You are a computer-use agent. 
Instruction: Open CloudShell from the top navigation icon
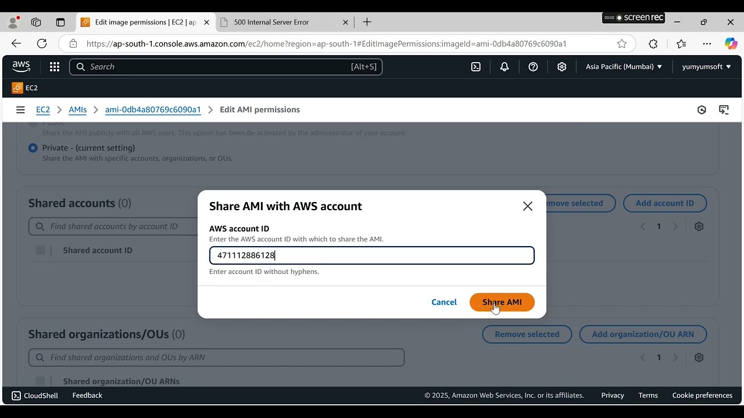click(476, 67)
